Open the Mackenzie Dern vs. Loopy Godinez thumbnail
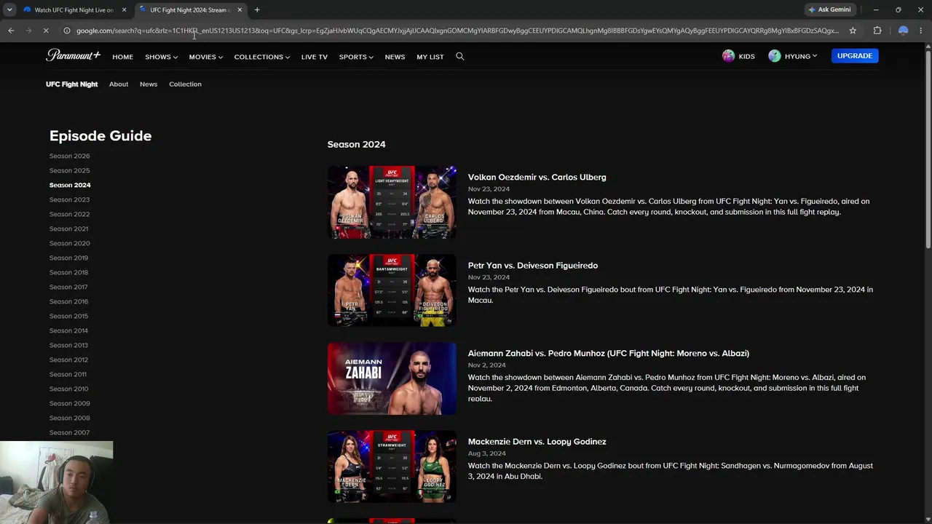This screenshot has width=932, height=524. (392, 467)
